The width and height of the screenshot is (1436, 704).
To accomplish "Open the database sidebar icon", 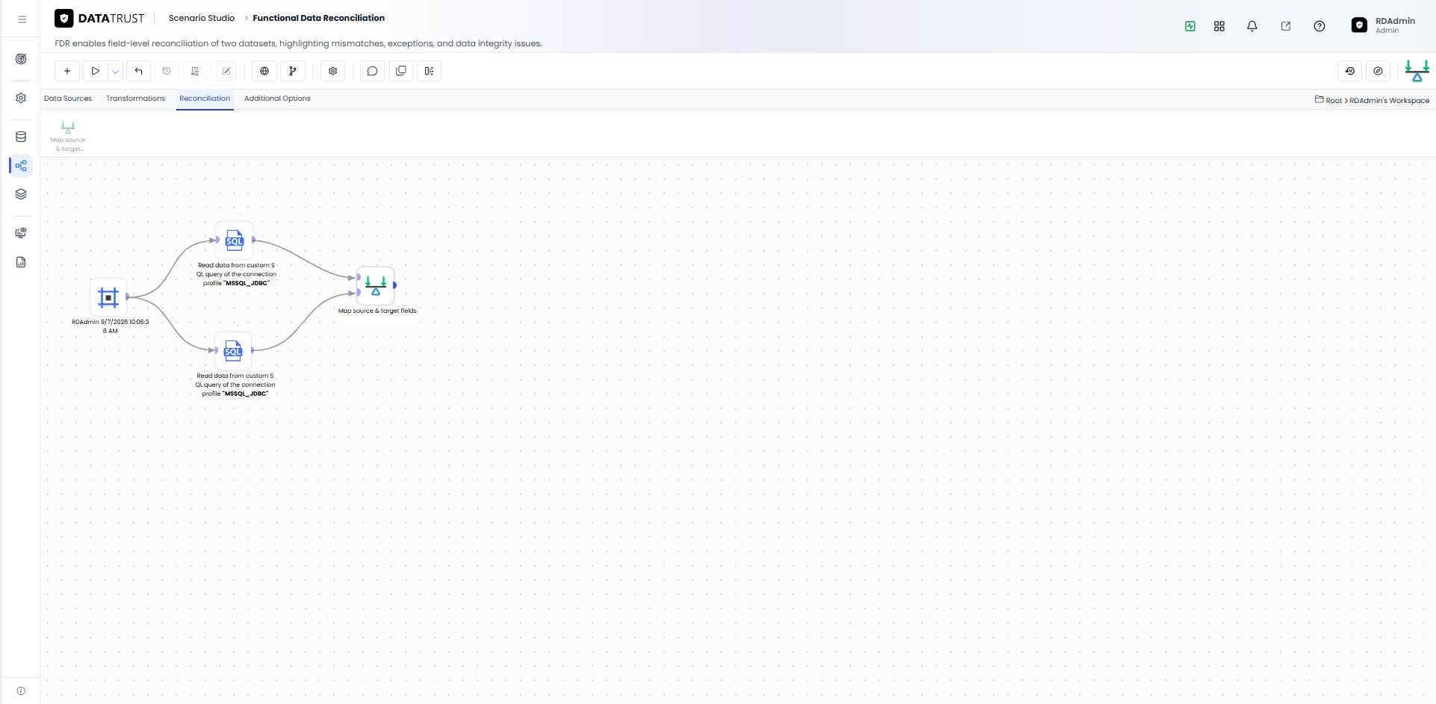I will click(x=21, y=137).
